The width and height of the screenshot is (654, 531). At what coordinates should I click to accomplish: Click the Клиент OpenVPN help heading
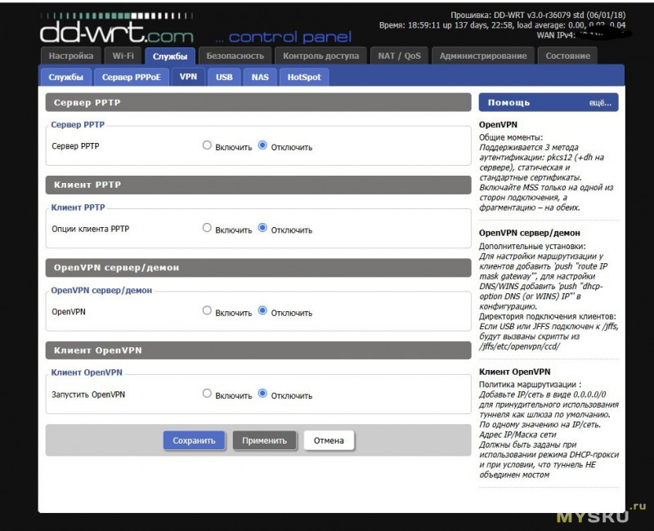click(x=515, y=372)
